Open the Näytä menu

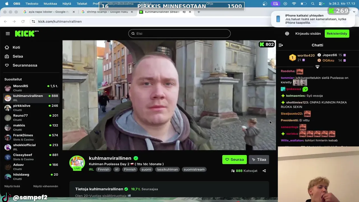point(67,4)
